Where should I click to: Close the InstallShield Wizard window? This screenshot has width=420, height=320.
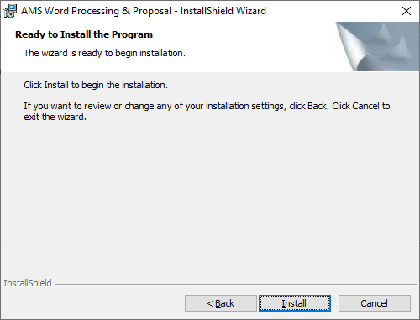pyautogui.click(x=407, y=11)
